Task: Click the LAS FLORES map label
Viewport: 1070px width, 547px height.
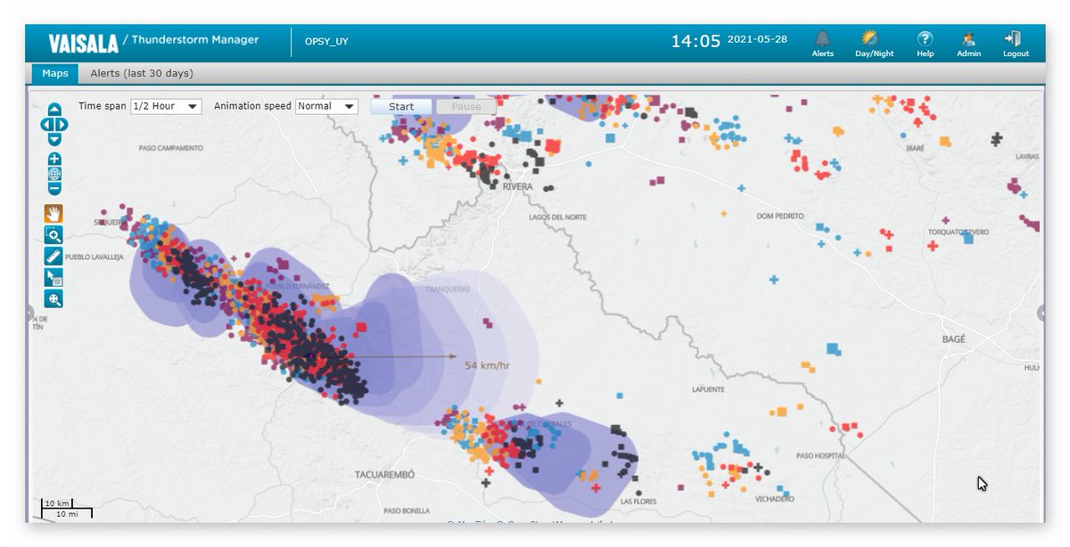Action: (638, 502)
